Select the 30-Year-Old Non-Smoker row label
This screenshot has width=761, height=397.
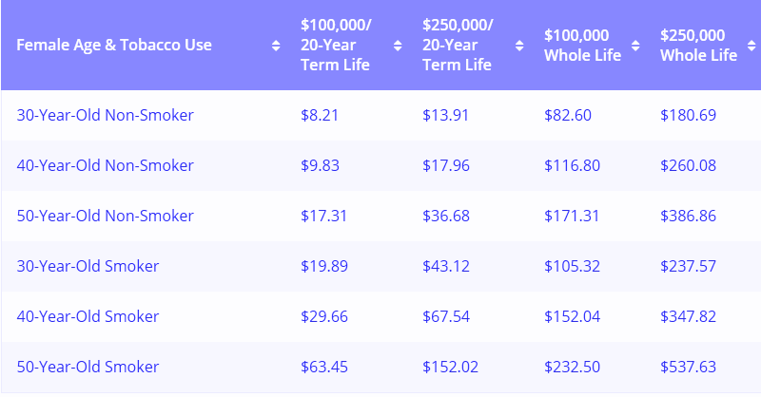point(105,115)
